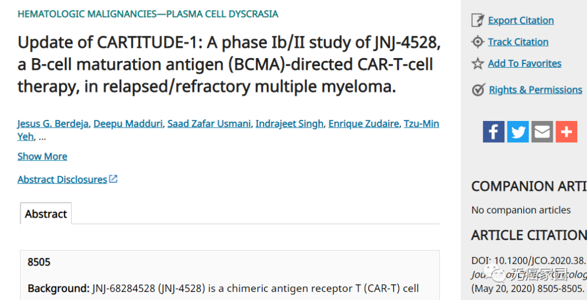The height and width of the screenshot is (300, 587).
Task: Share the article on Twitter
Action: (x=518, y=132)
